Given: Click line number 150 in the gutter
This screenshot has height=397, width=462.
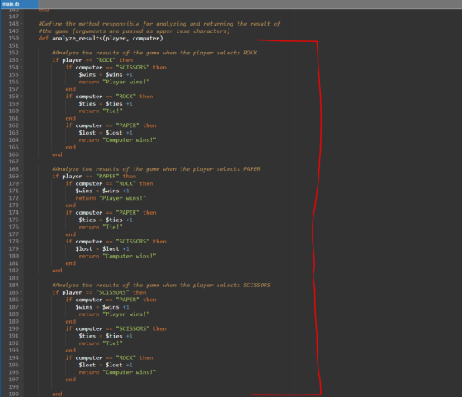Looking at the screenshot, I should pyautogui.click(x=13, y=38).
